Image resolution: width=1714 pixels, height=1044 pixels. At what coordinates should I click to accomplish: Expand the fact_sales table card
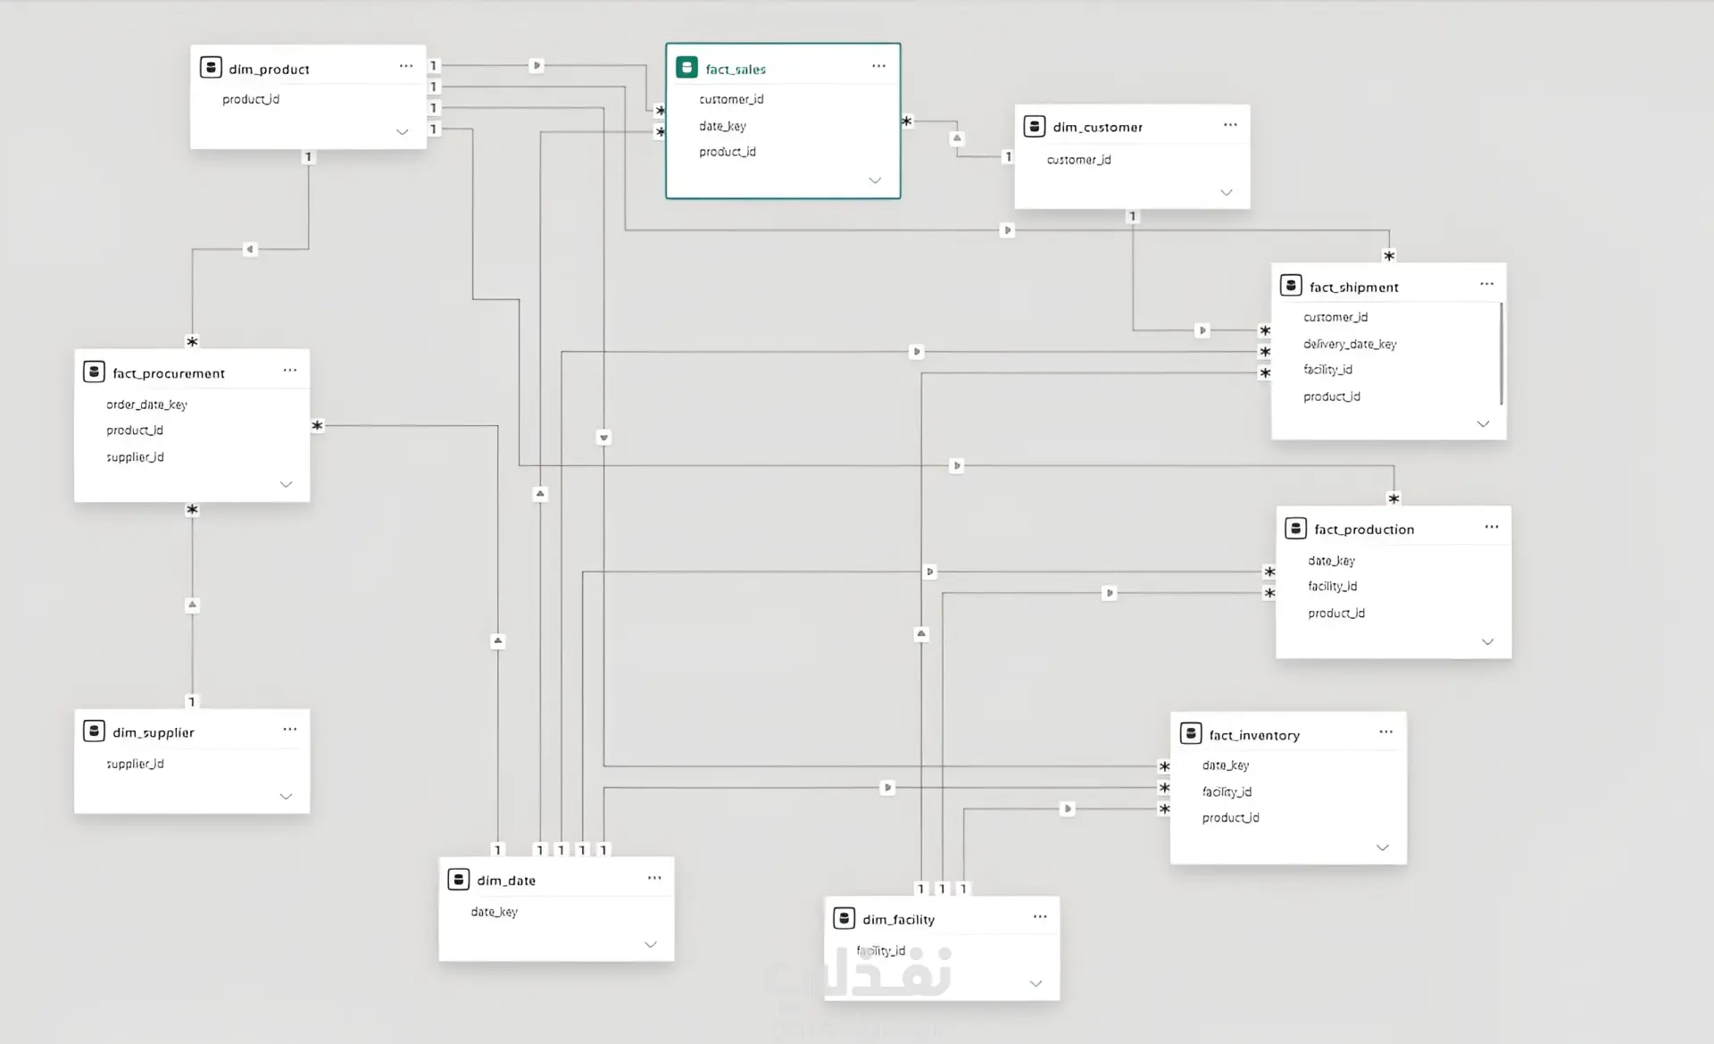point(875,180)
